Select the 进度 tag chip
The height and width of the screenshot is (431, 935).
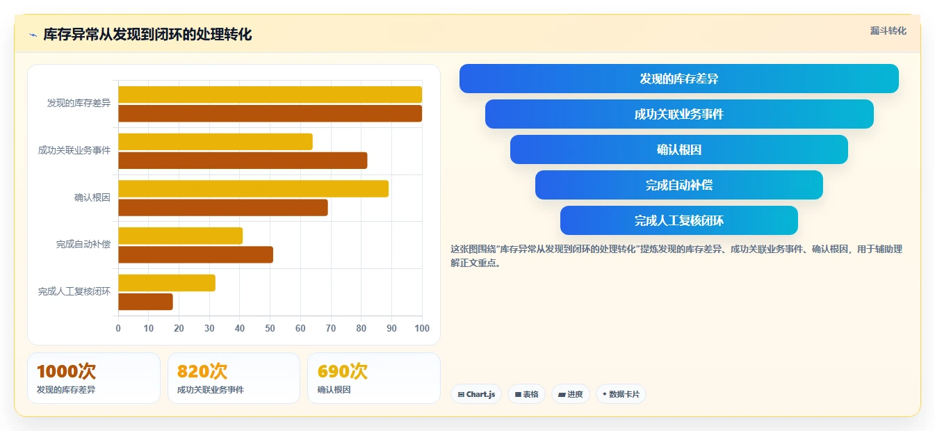571,394
